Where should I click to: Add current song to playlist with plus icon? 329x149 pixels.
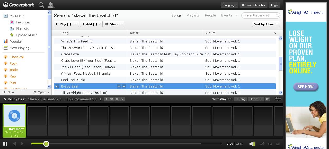[x=106, y=99]
